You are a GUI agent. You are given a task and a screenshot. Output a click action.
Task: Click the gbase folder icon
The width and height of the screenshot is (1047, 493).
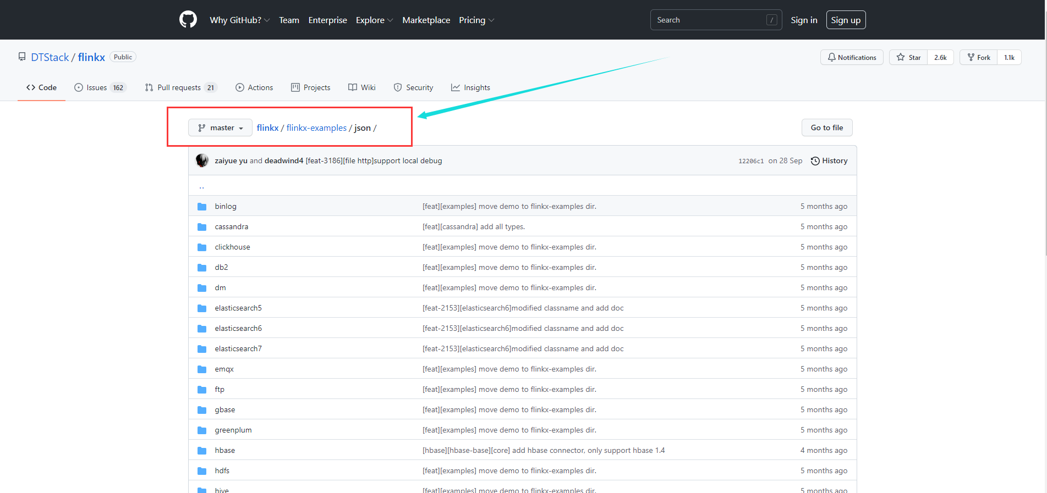[x=202, y=410]
